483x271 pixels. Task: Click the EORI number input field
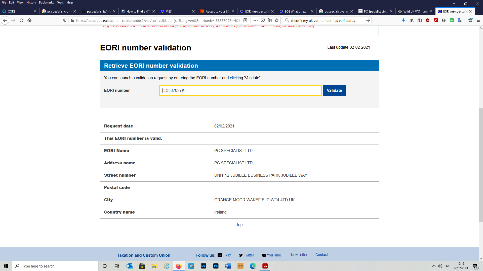(x=240, y=91)
